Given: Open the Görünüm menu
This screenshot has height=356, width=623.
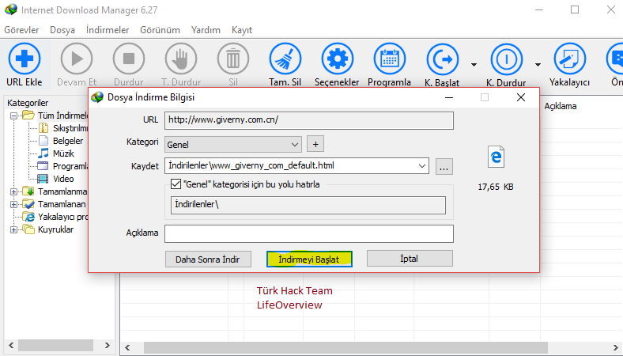Looking at the screenshot, I should (x=160, y=30).
